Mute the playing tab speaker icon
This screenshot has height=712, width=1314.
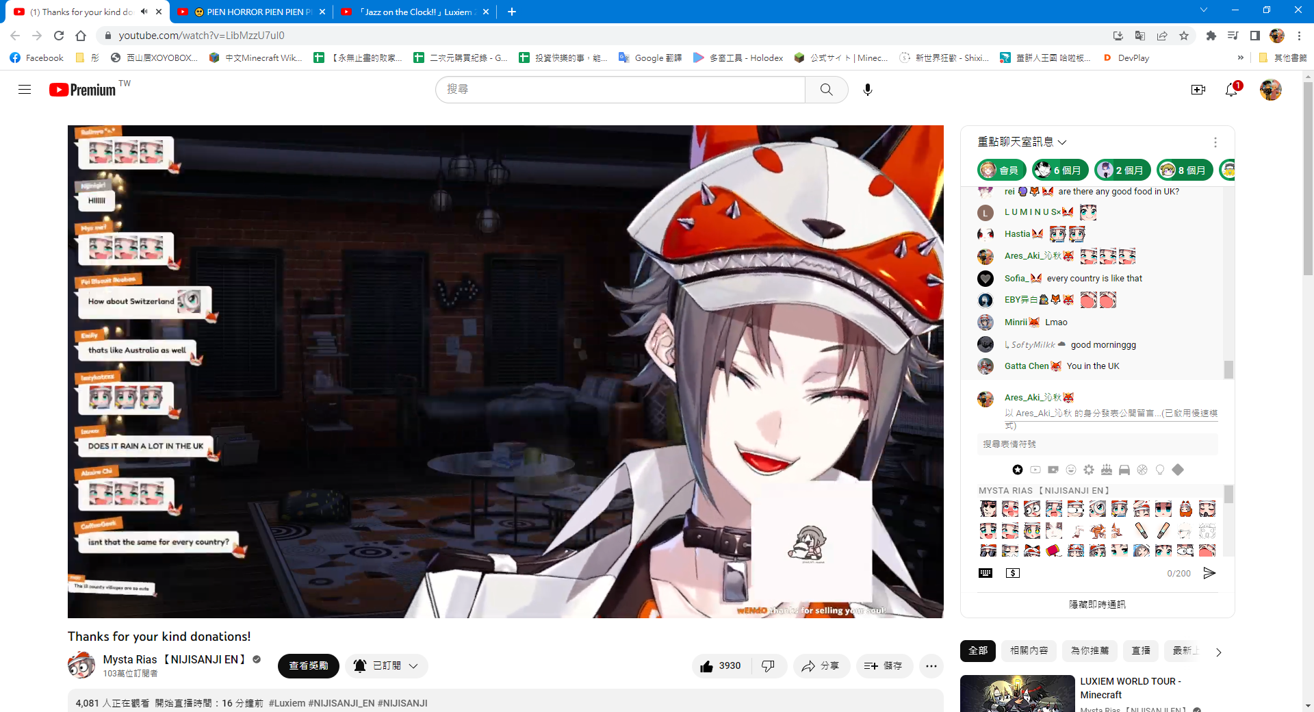tap(144, 12)
